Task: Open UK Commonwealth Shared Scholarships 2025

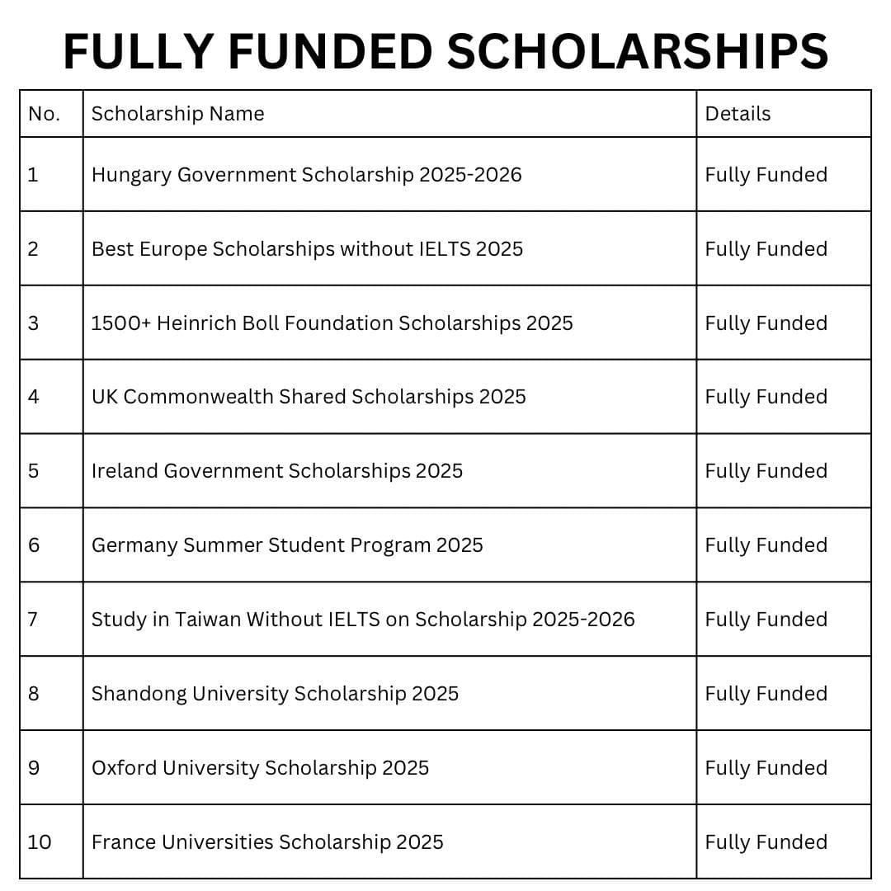Action: pos(309,397)
